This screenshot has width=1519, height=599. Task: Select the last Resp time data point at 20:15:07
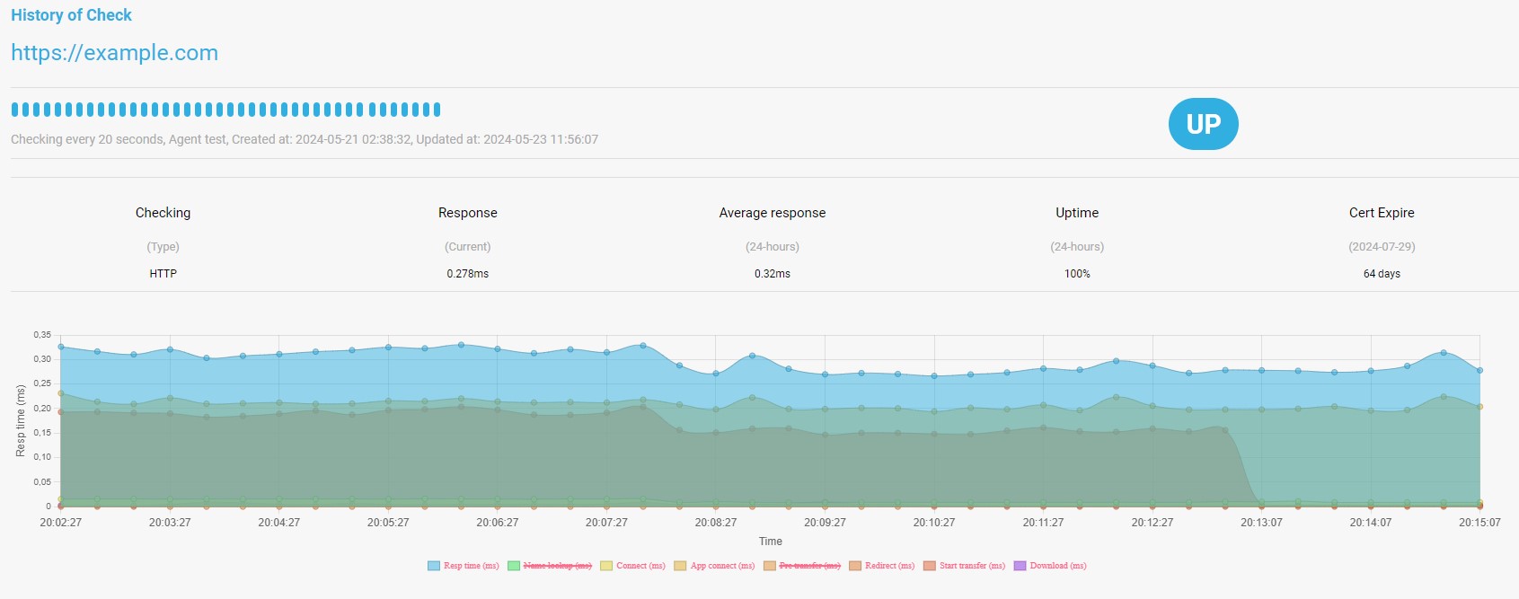(1479, 370)
